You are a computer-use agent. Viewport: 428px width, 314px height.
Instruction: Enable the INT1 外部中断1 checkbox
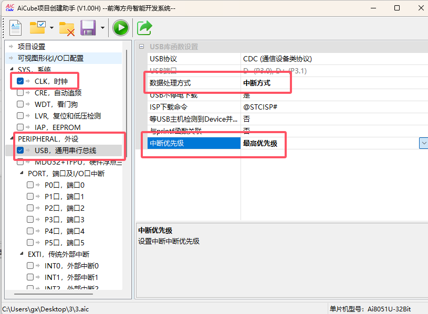30,277
